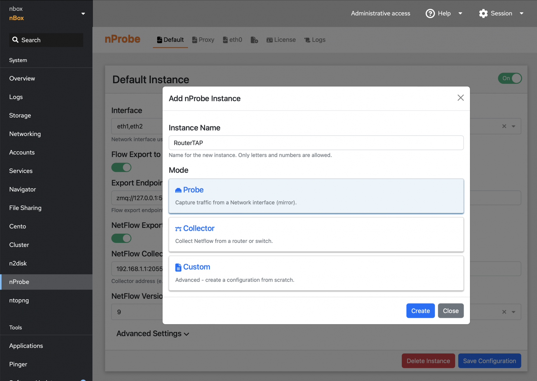Open the Help dropdown arrow
The width and height of the screenshot is (537, 381).
click(460, 13)
